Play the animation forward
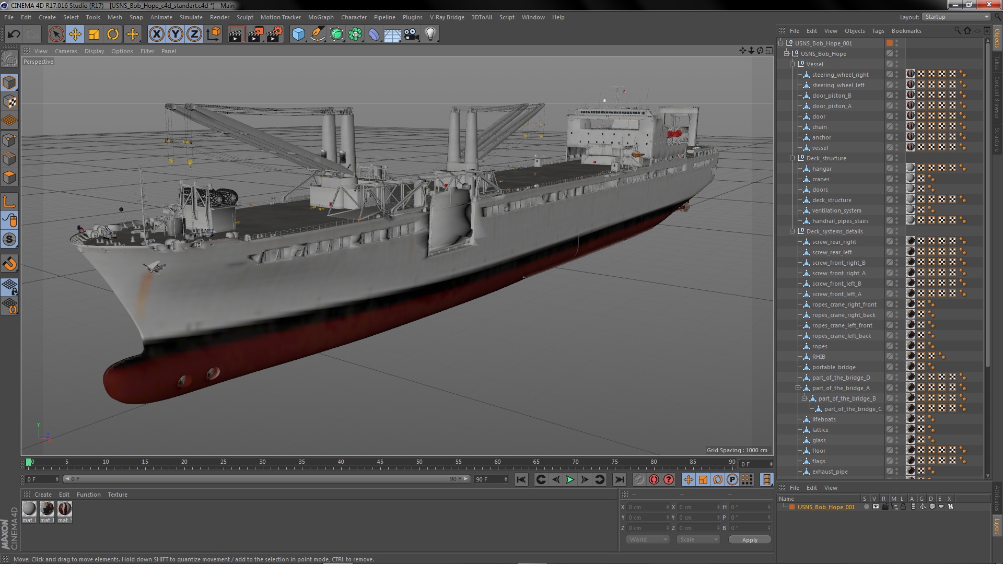The width and height of the screenshot is (1003, 564). (x=570, y=479)
